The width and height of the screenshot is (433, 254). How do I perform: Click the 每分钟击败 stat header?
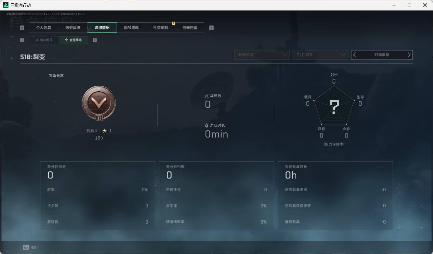[175, 167]
